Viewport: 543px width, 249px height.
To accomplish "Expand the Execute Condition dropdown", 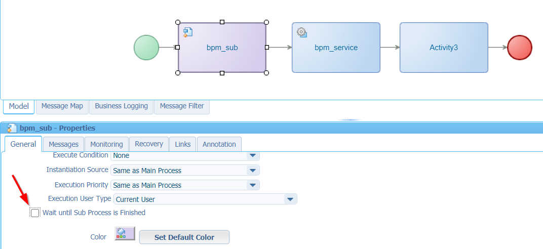I will click(253, 155).
